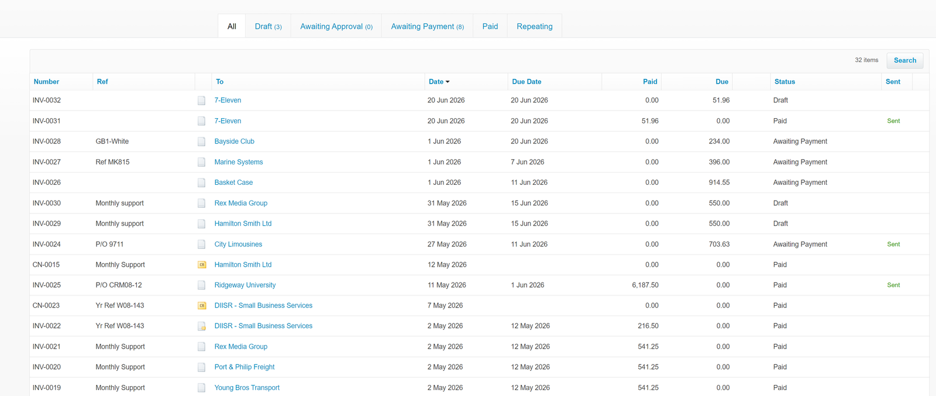
Task: Open the Awaiting Payment (8) tab
Action: point(427,26)
